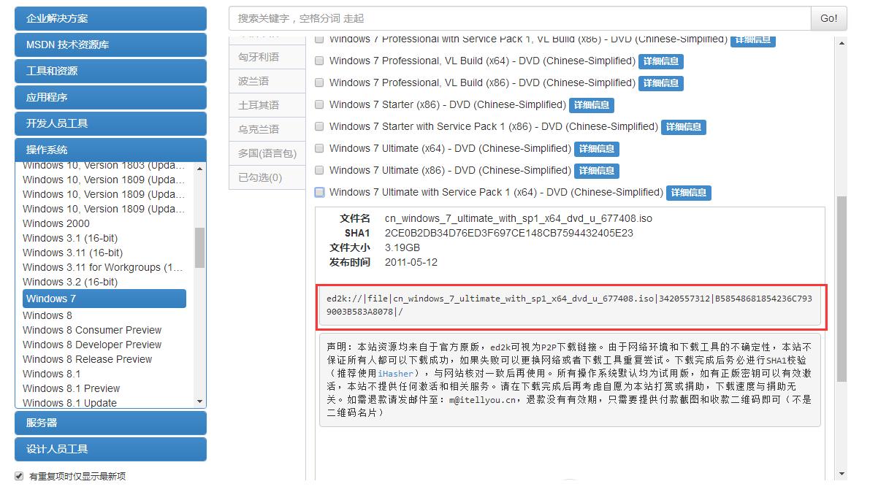Select Windows 3.11 (16-bit) entry
Viewport: 870px width, 492px height.
tap(73, 253)
